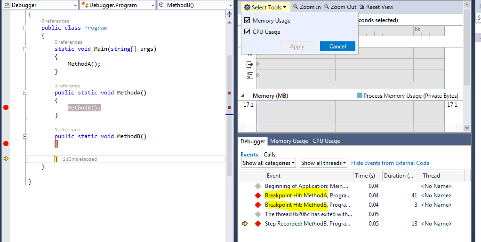Select Step Recorded: MethodB event
Viewport: 481px width, 242px height.
click(x=354, y=224)
